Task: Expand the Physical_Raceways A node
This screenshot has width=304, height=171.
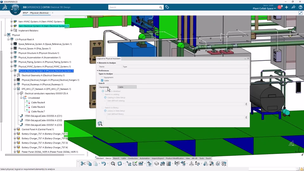Action: point(15,84)
